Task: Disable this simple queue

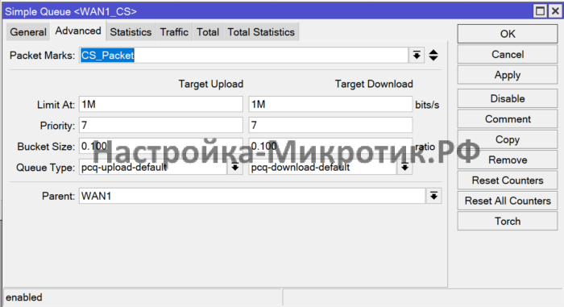Action: pos(507,98)
